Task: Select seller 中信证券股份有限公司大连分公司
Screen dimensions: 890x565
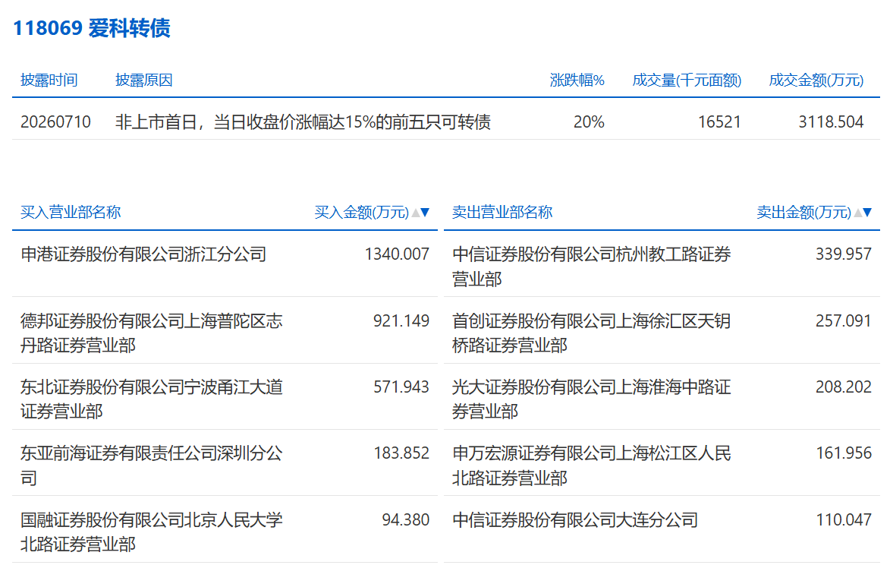Action: tap(575, 520)
